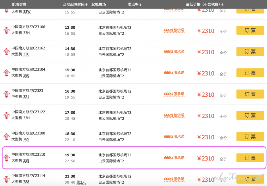Click departure time 21:30
Image resolution: width=267 pixels, height=186 pixels.
[x=70, y=176]
